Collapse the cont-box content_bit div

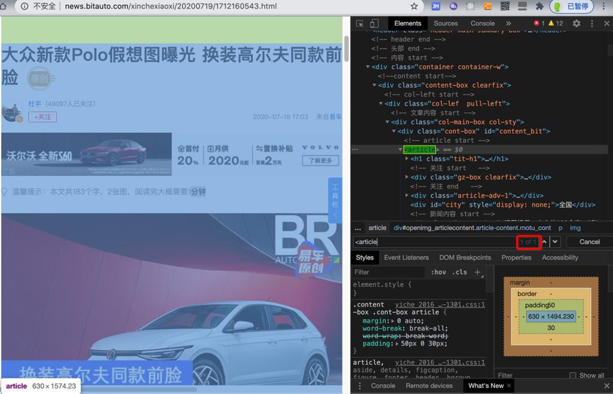click(394, 131)
